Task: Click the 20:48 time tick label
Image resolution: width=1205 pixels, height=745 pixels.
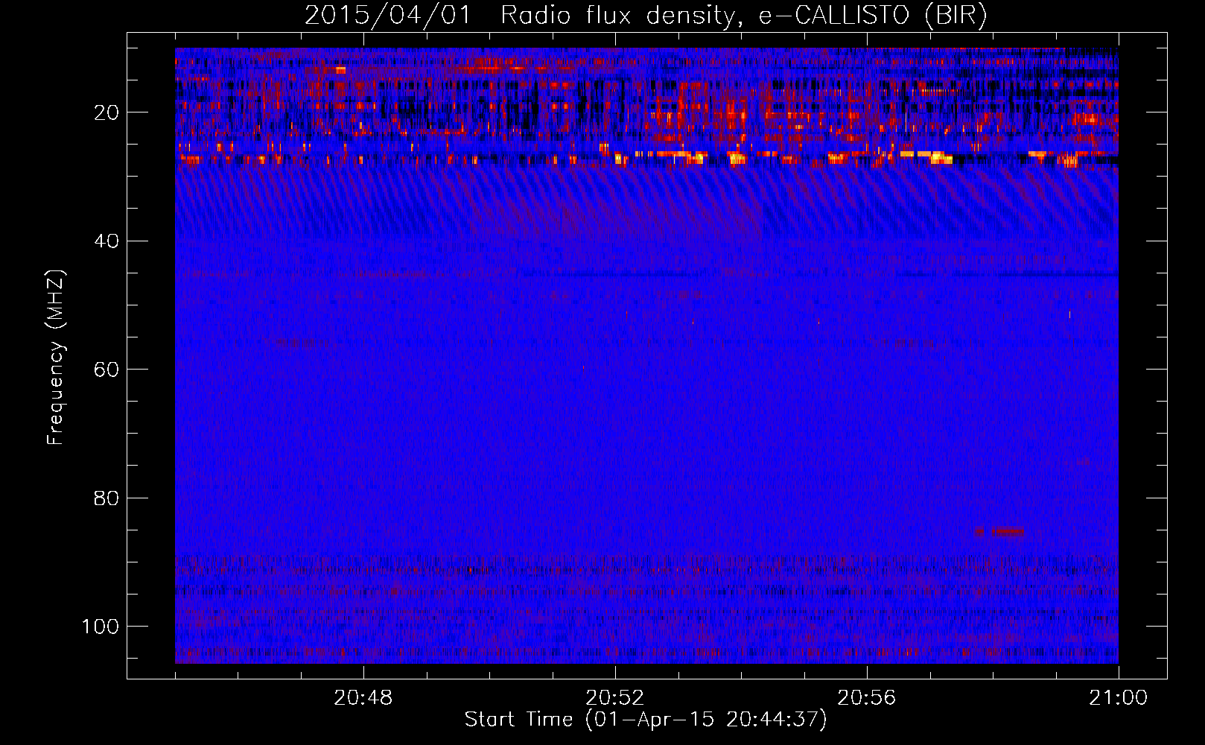Action: point(363,698)
